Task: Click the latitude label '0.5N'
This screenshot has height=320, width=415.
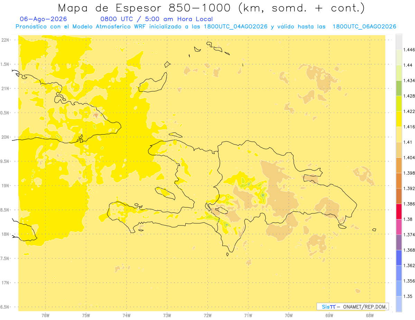Action: tap(5, 113)
